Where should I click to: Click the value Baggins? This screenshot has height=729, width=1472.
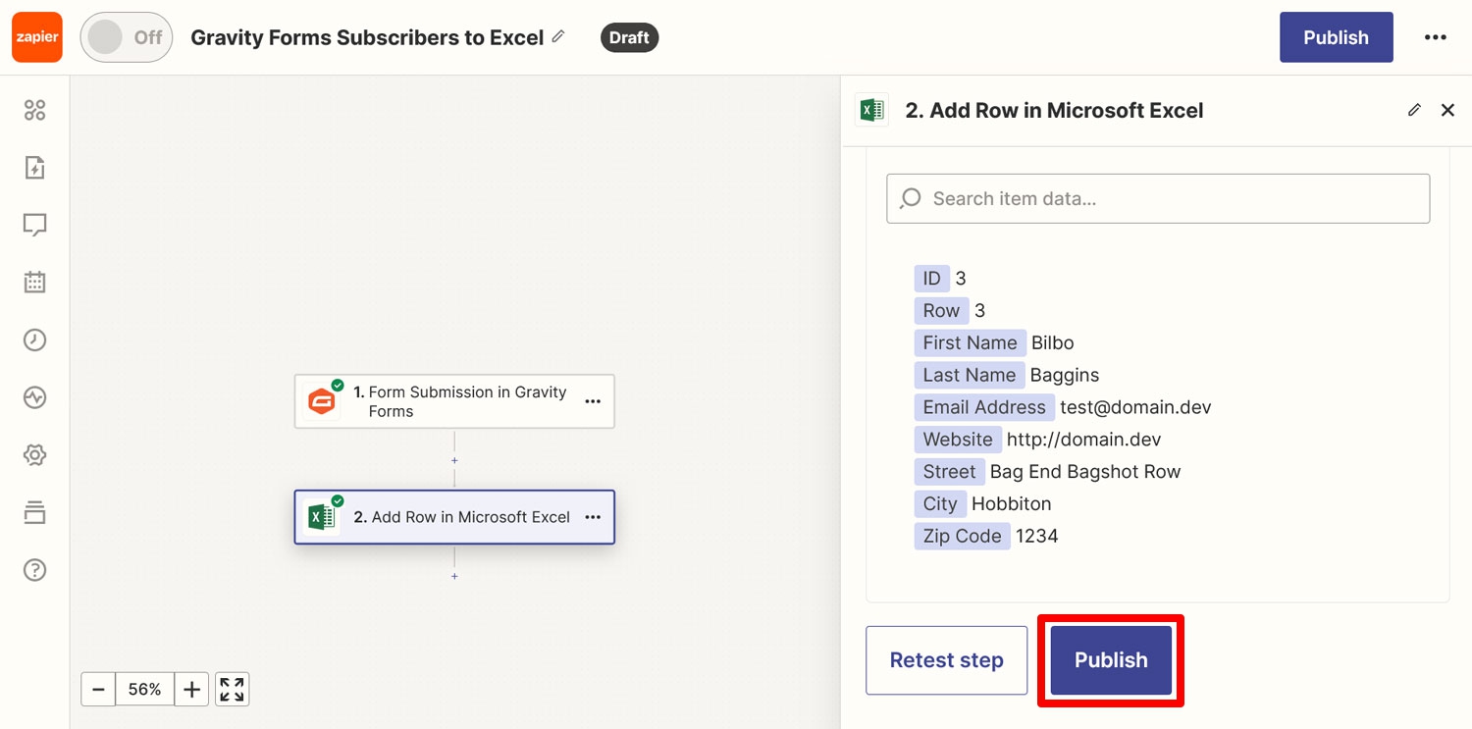click(x=1065, y=375)
